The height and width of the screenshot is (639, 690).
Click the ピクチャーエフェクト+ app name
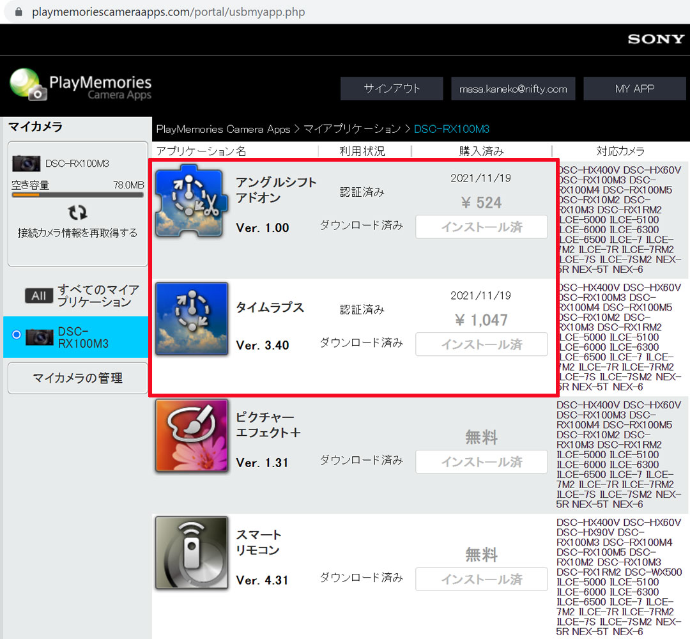[268, 425]
